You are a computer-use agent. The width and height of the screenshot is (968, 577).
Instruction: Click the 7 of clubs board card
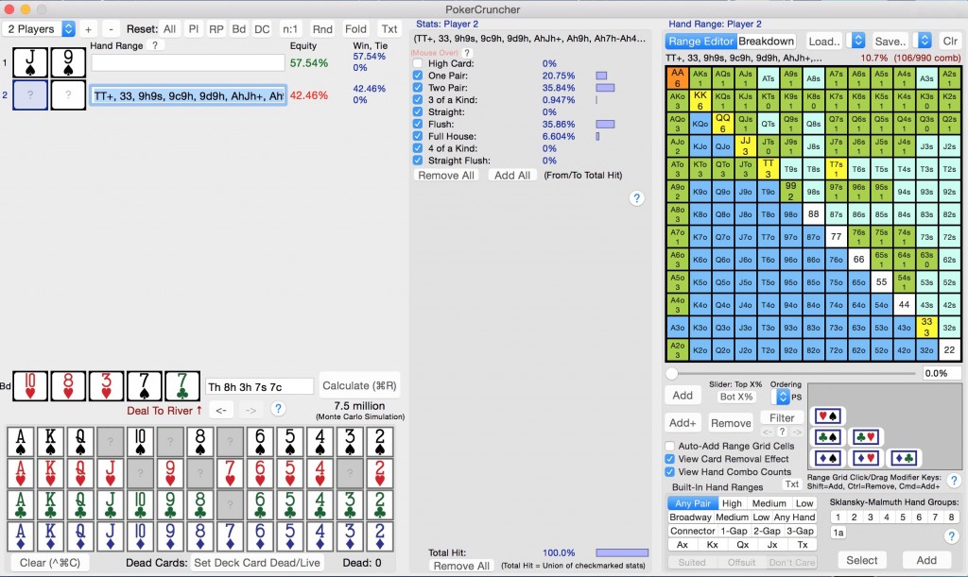[182, 386]
